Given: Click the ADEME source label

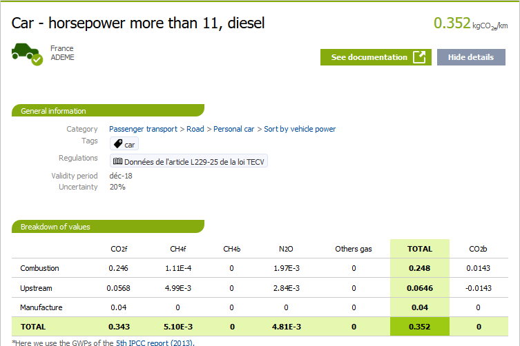Looking at the screenshot, I should [62, 57].
